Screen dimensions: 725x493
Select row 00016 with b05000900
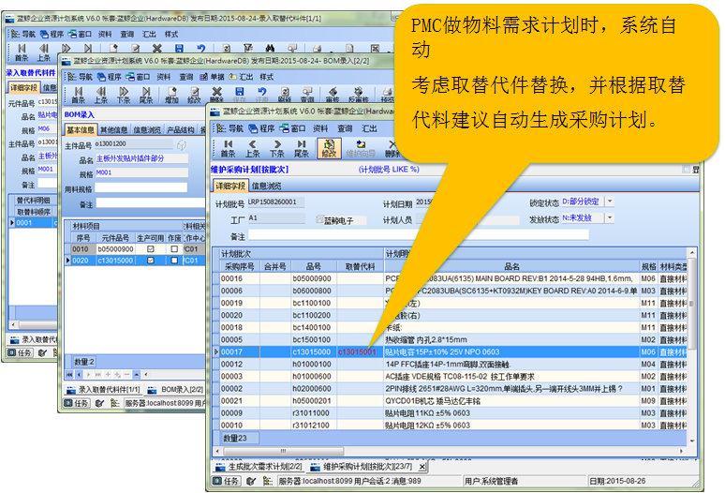(x=450, y=279)
